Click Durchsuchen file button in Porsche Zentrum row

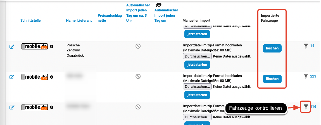pyautogui.click(x=197, y=56)
